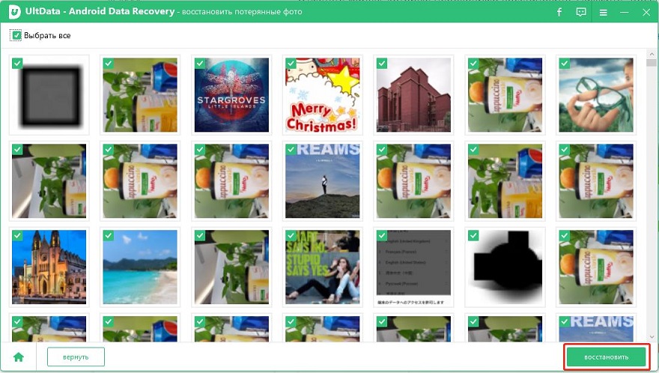The image size is (659, 373).
Task: Click the scrollbar up arrow
Action: [652, 54]
